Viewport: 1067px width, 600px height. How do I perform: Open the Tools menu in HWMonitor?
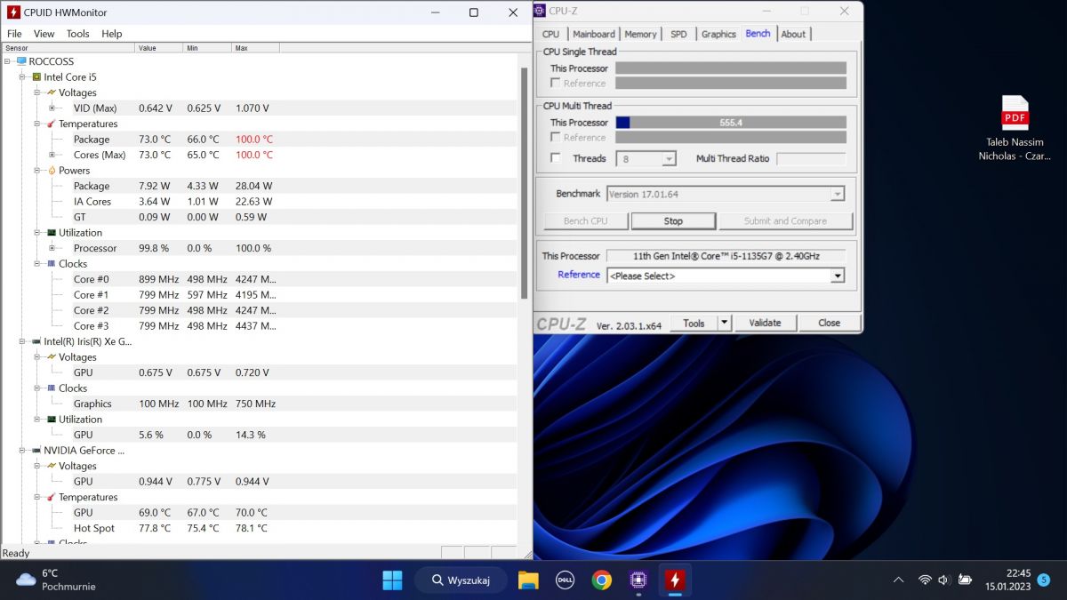pyautogui.click(x=78, y=34)
